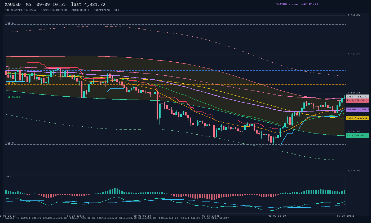371x223 pixels.
Task: Click the '09-09 10:55' time axis label
Action: 346,216
